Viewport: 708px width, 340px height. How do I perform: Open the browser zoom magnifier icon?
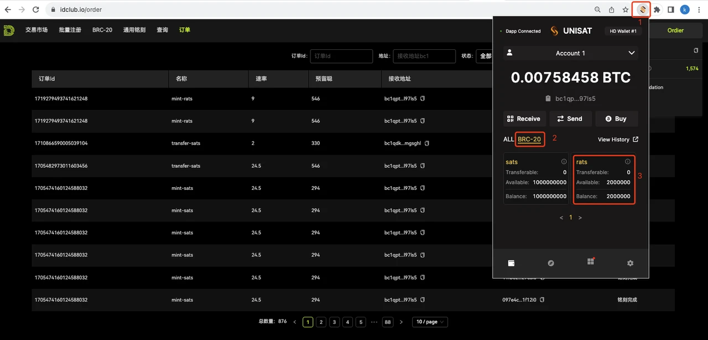tap(598, 9)
